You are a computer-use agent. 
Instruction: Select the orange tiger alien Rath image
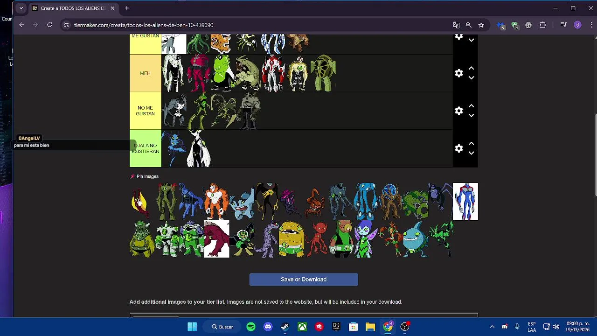tap(216, 201)
